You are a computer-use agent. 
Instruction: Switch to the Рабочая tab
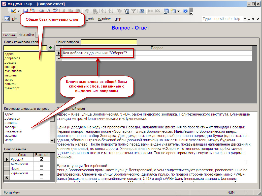[x=9, y=35]
